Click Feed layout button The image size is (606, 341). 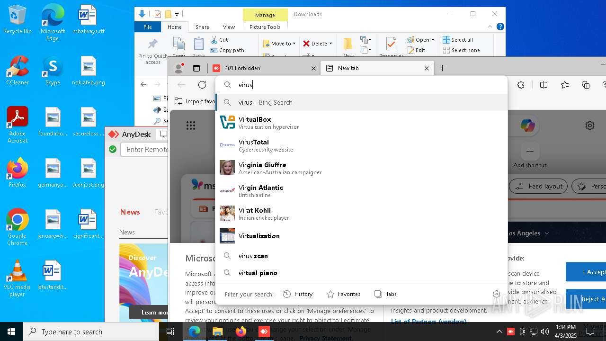(x=539, y=186)
